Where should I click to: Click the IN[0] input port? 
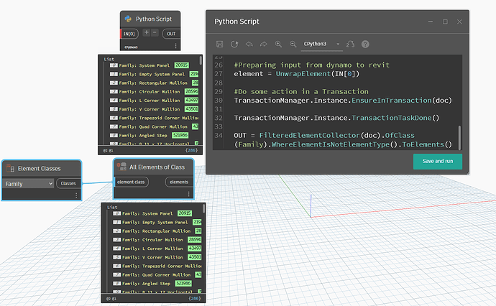pyautogui.click(x=130, y=34)
